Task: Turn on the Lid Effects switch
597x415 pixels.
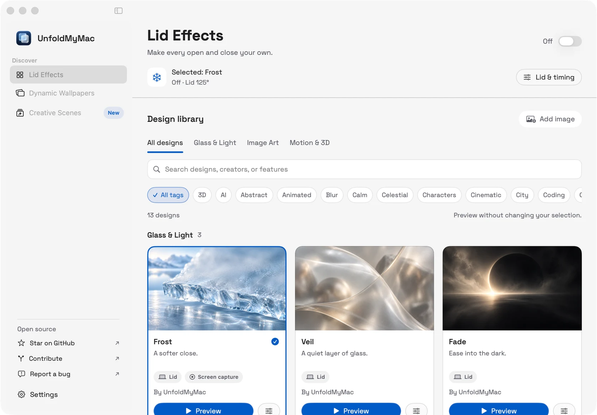Action: pos(570,41)
